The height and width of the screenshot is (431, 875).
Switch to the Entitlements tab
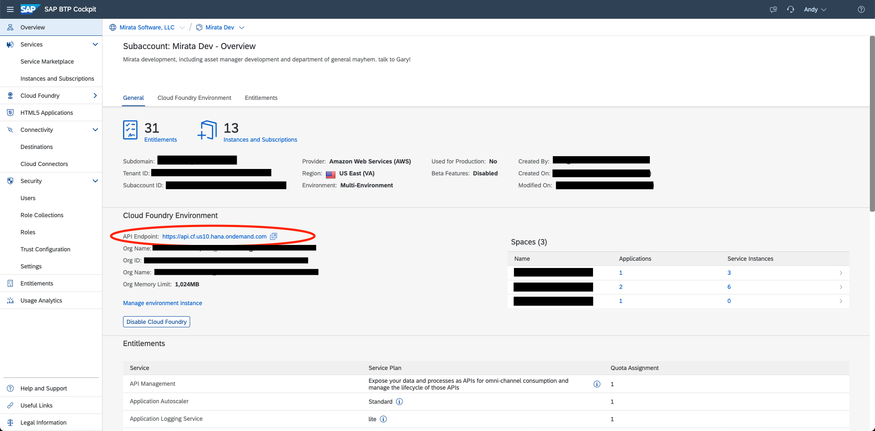[x=261, y=98]
